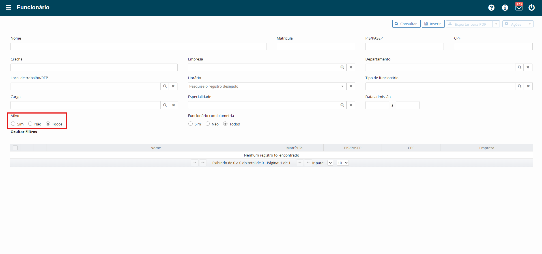Clear the Especialidade field

coord(351,105)
